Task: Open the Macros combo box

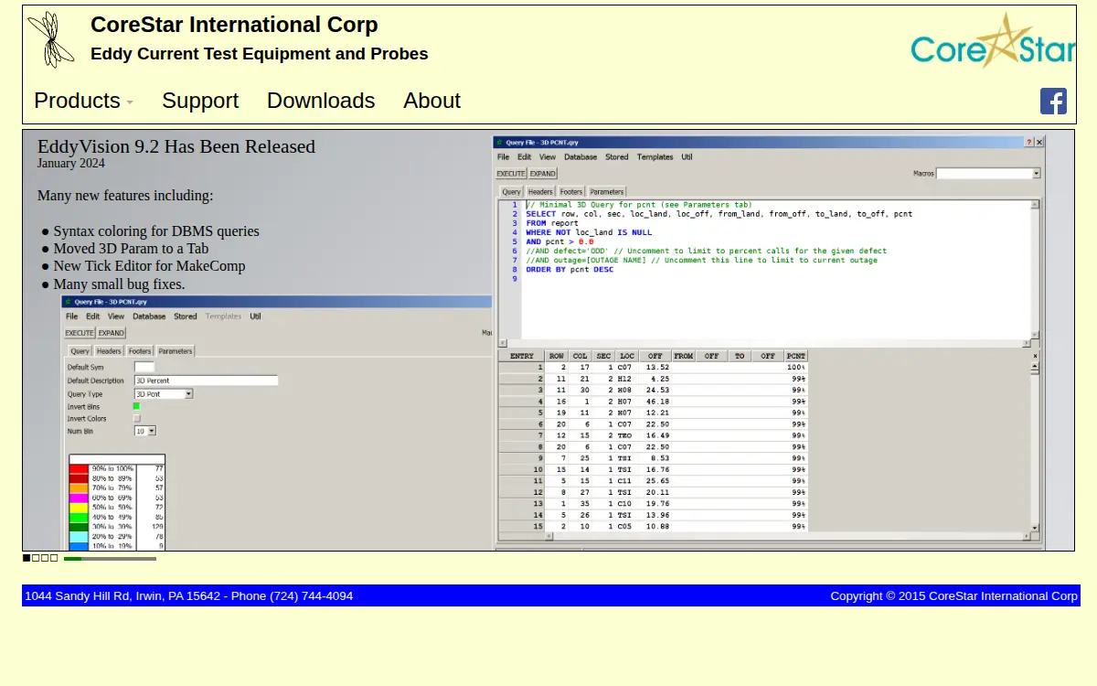Action: coord(988,173)
